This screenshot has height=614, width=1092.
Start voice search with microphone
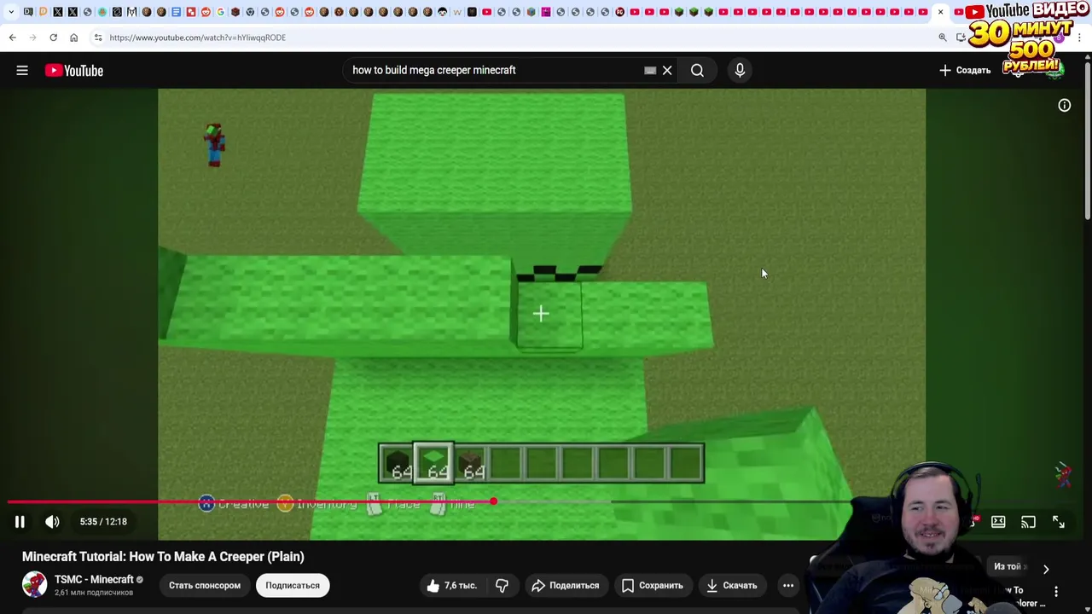tap(740, 71)
